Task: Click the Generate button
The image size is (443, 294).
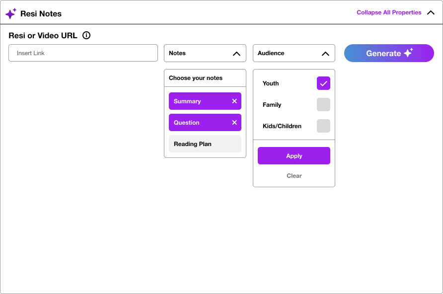Action: pyautogui.click(x=389, y=53)
